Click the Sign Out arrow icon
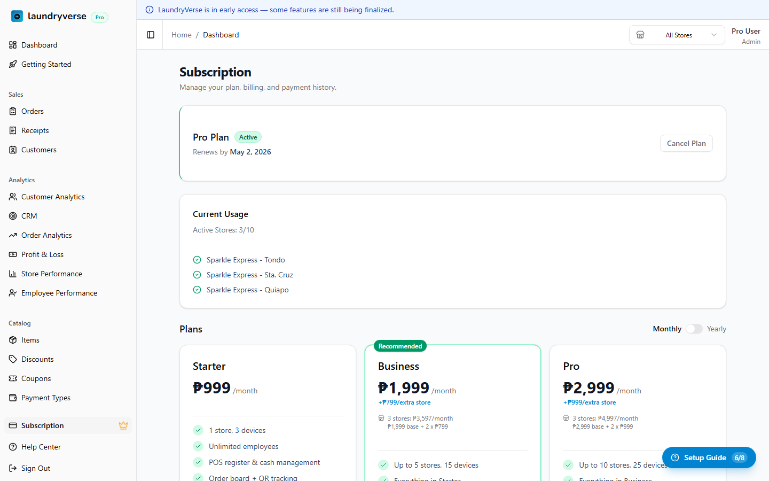769x481 pixels. point(13,468)
